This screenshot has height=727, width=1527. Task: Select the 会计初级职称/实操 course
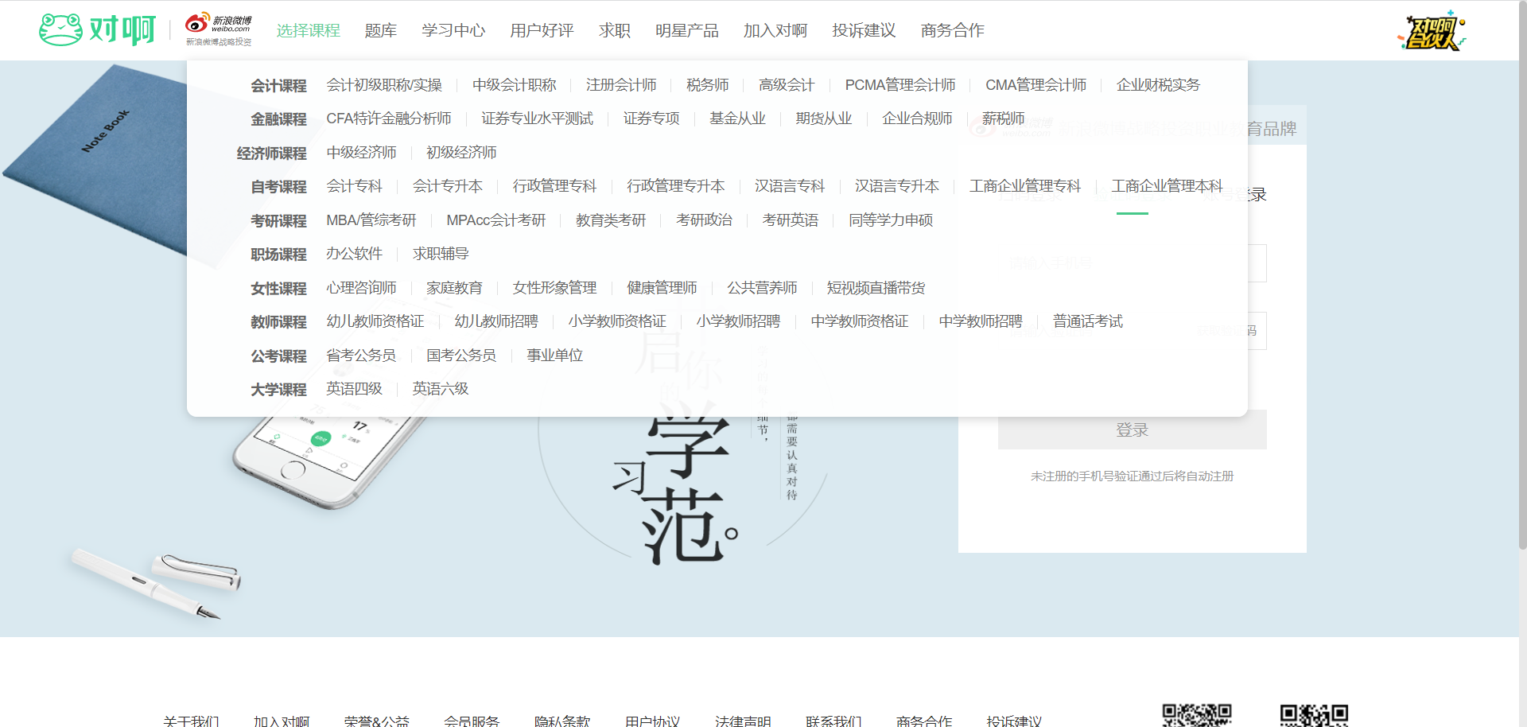(x=384, y=85)
